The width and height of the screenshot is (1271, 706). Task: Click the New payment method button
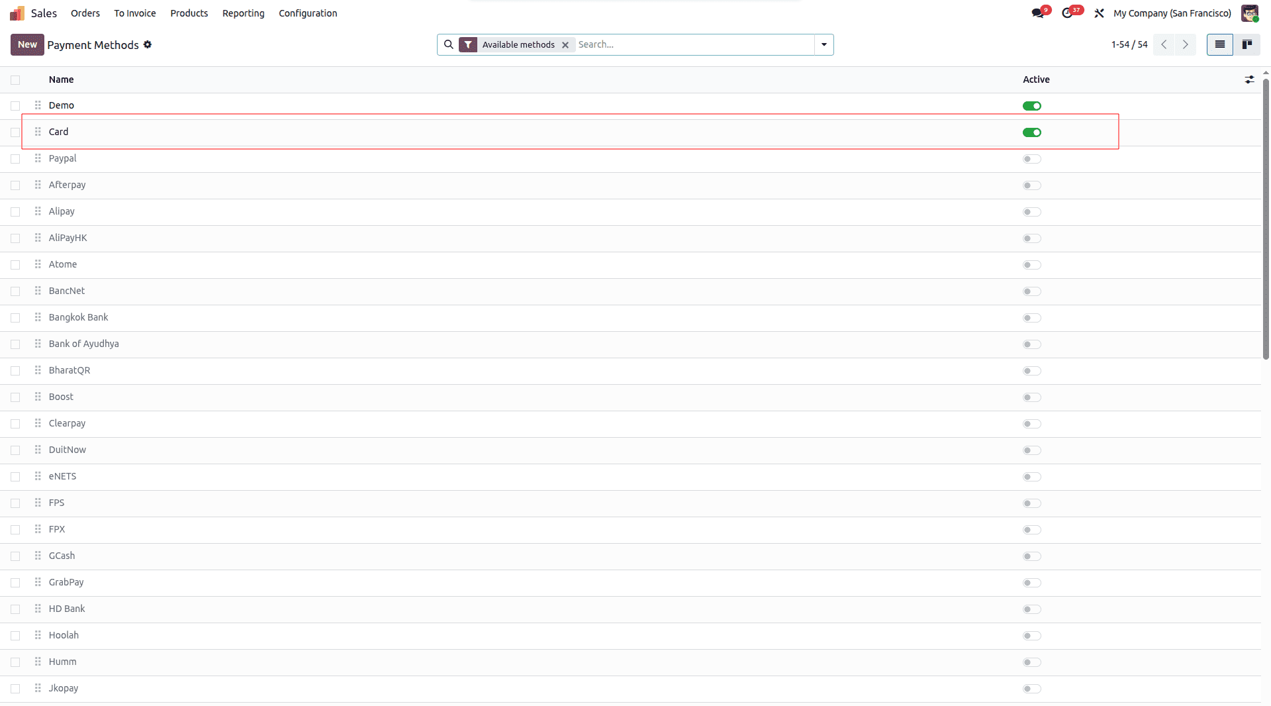point(26,44)
